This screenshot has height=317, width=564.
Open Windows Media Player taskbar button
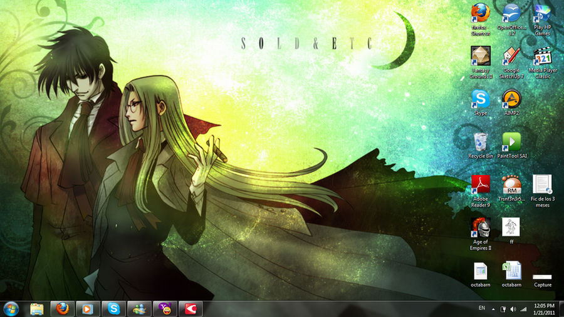point(88,309)
